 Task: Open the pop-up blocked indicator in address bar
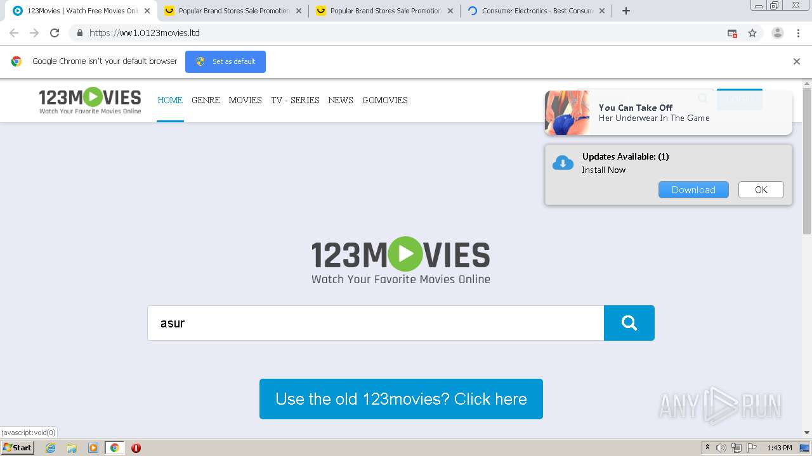coord(732,33)
